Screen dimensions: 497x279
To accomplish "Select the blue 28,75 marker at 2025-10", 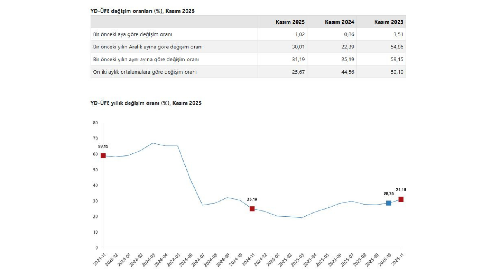I will (x=389, y=203).
